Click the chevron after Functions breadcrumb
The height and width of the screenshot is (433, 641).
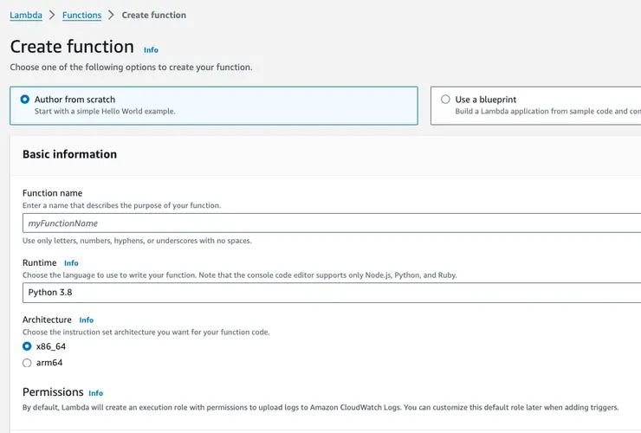(x=112, y=15)
